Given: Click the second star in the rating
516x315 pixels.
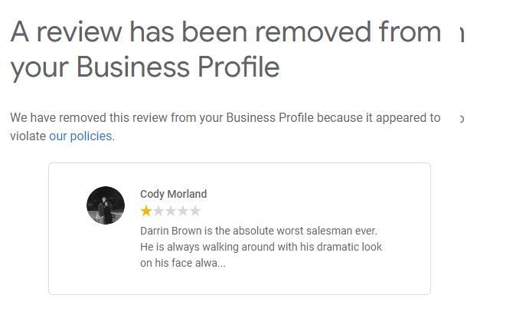Looking at the screenshot, I should 158,211.
